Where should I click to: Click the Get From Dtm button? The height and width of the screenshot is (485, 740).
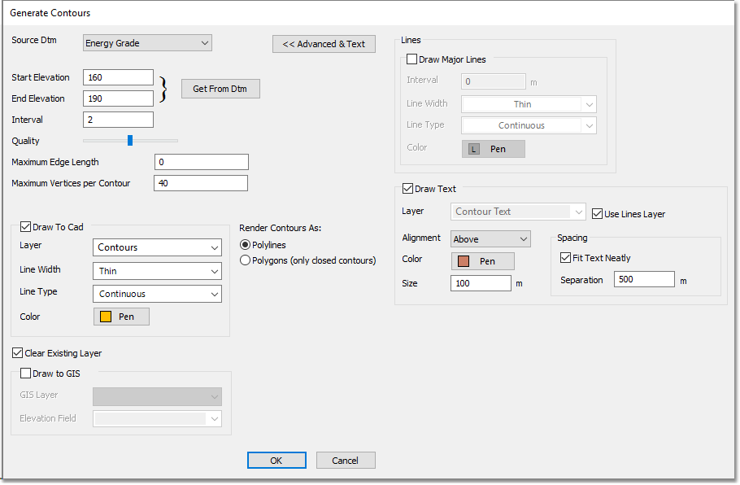click(x=220, y=89)
